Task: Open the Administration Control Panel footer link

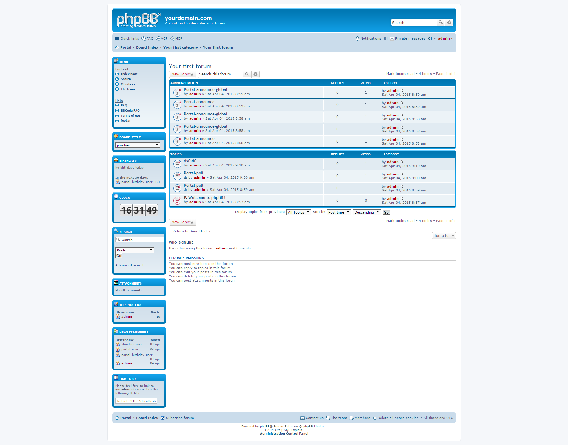Action: pyautogui.click(x=284, y=434)
